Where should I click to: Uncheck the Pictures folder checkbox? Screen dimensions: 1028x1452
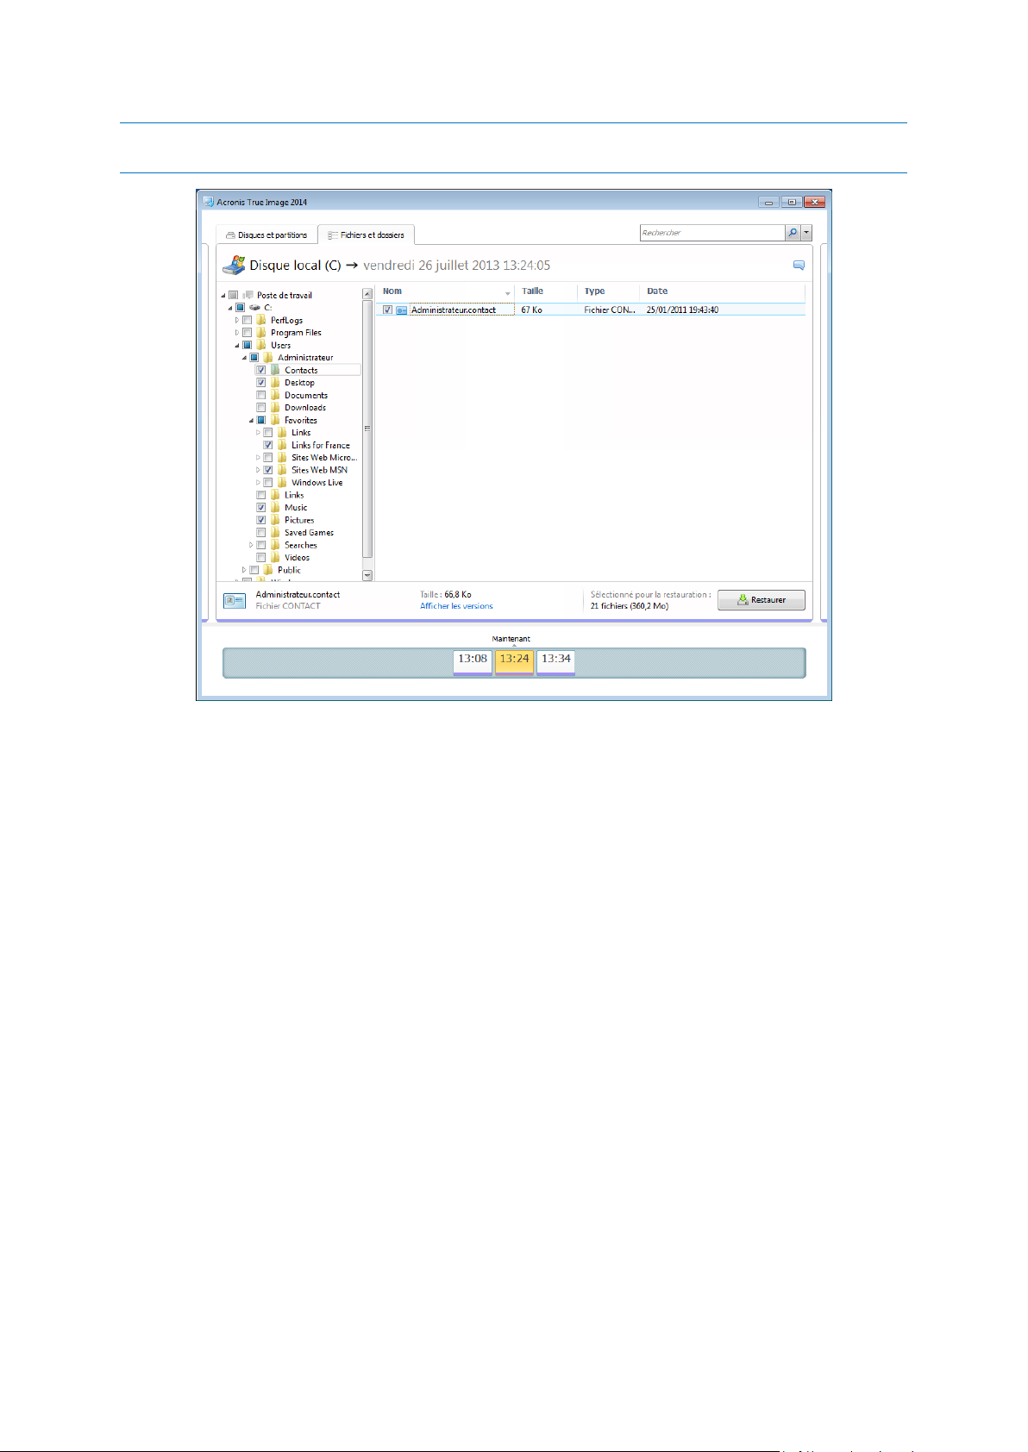coord(261,520)
